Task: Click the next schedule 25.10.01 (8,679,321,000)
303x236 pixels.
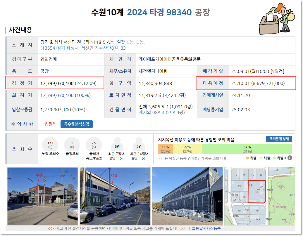Action: 258,83
